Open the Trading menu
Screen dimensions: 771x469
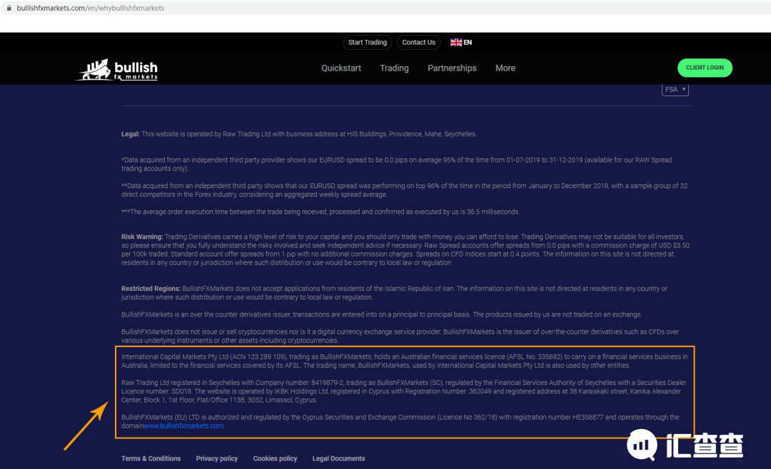tap(394, 68)
